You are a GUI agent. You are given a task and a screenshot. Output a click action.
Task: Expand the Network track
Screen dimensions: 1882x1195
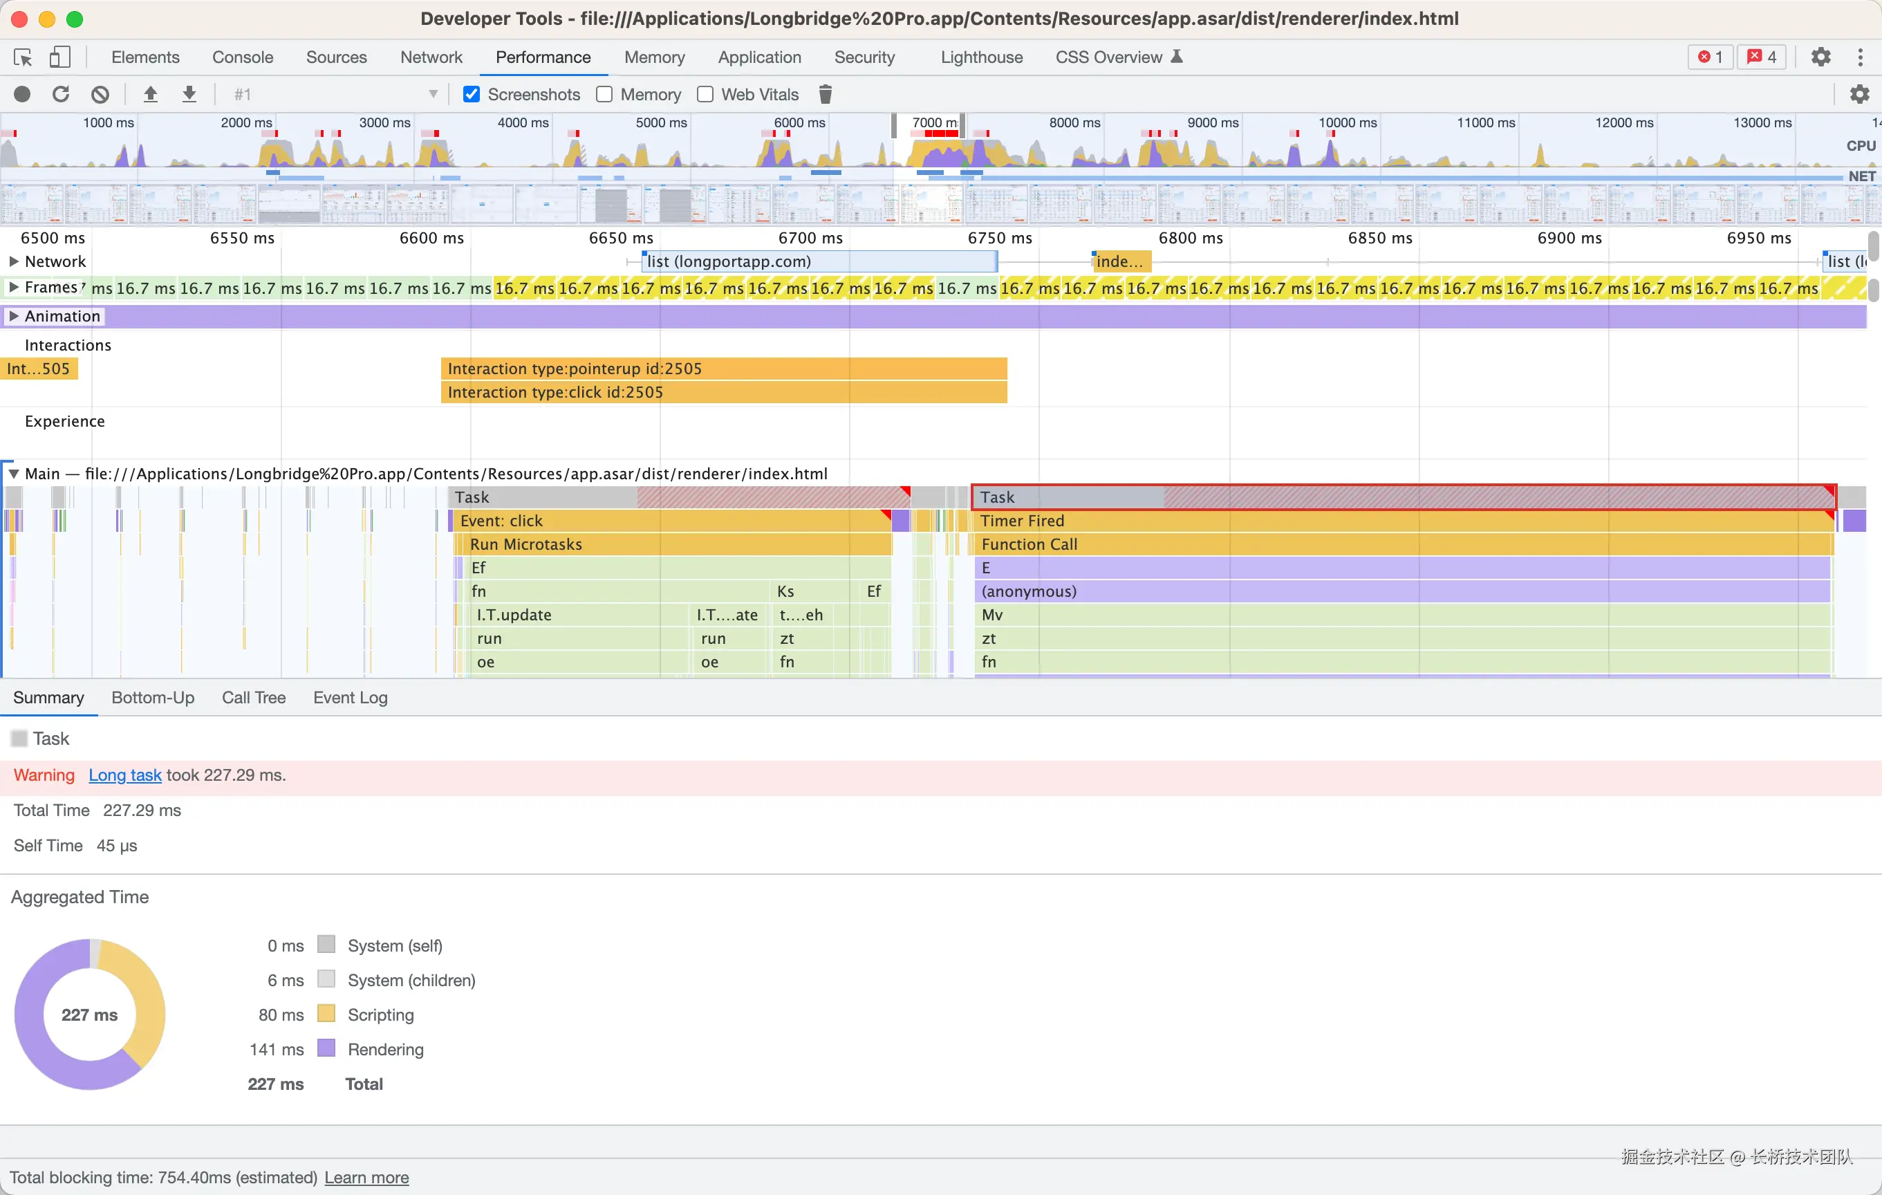pyautogui.click(x=13, y=261)
